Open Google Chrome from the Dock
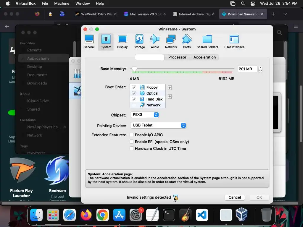Screen dimensions: 303x227 103,215
